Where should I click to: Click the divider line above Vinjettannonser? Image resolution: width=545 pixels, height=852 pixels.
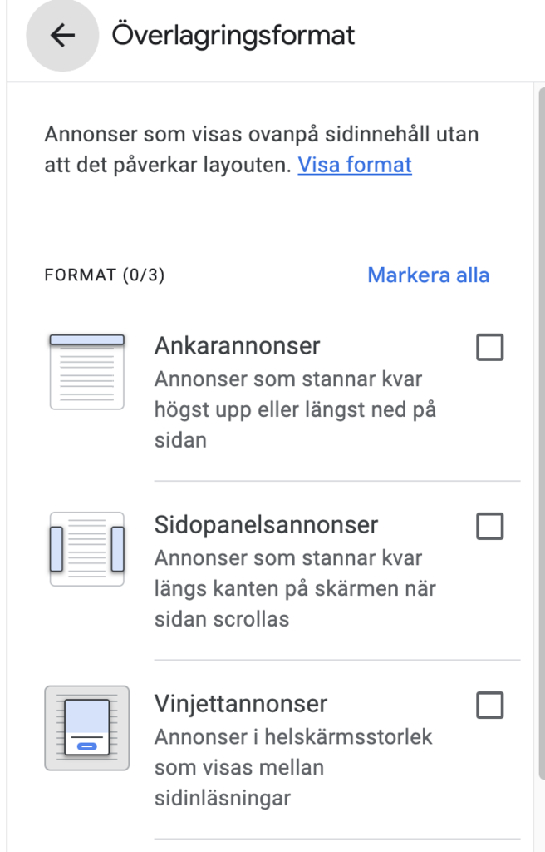pos(337,660)
